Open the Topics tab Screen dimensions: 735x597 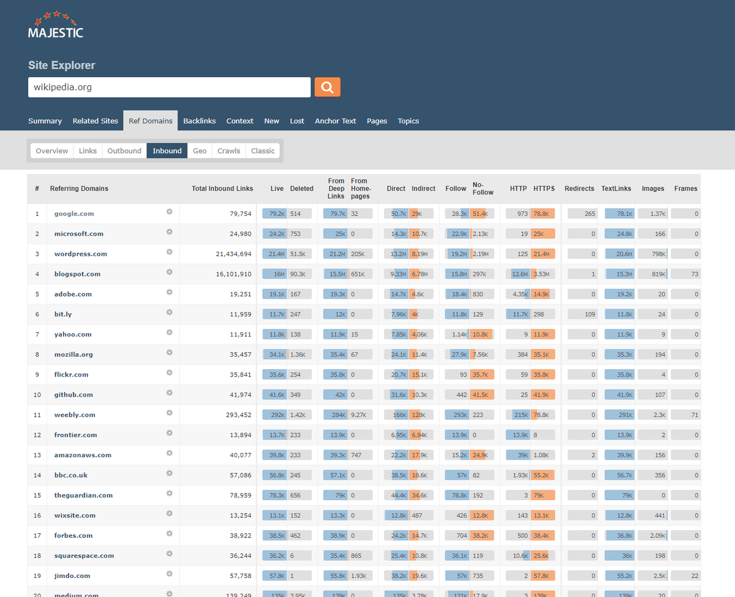[409, 121]
